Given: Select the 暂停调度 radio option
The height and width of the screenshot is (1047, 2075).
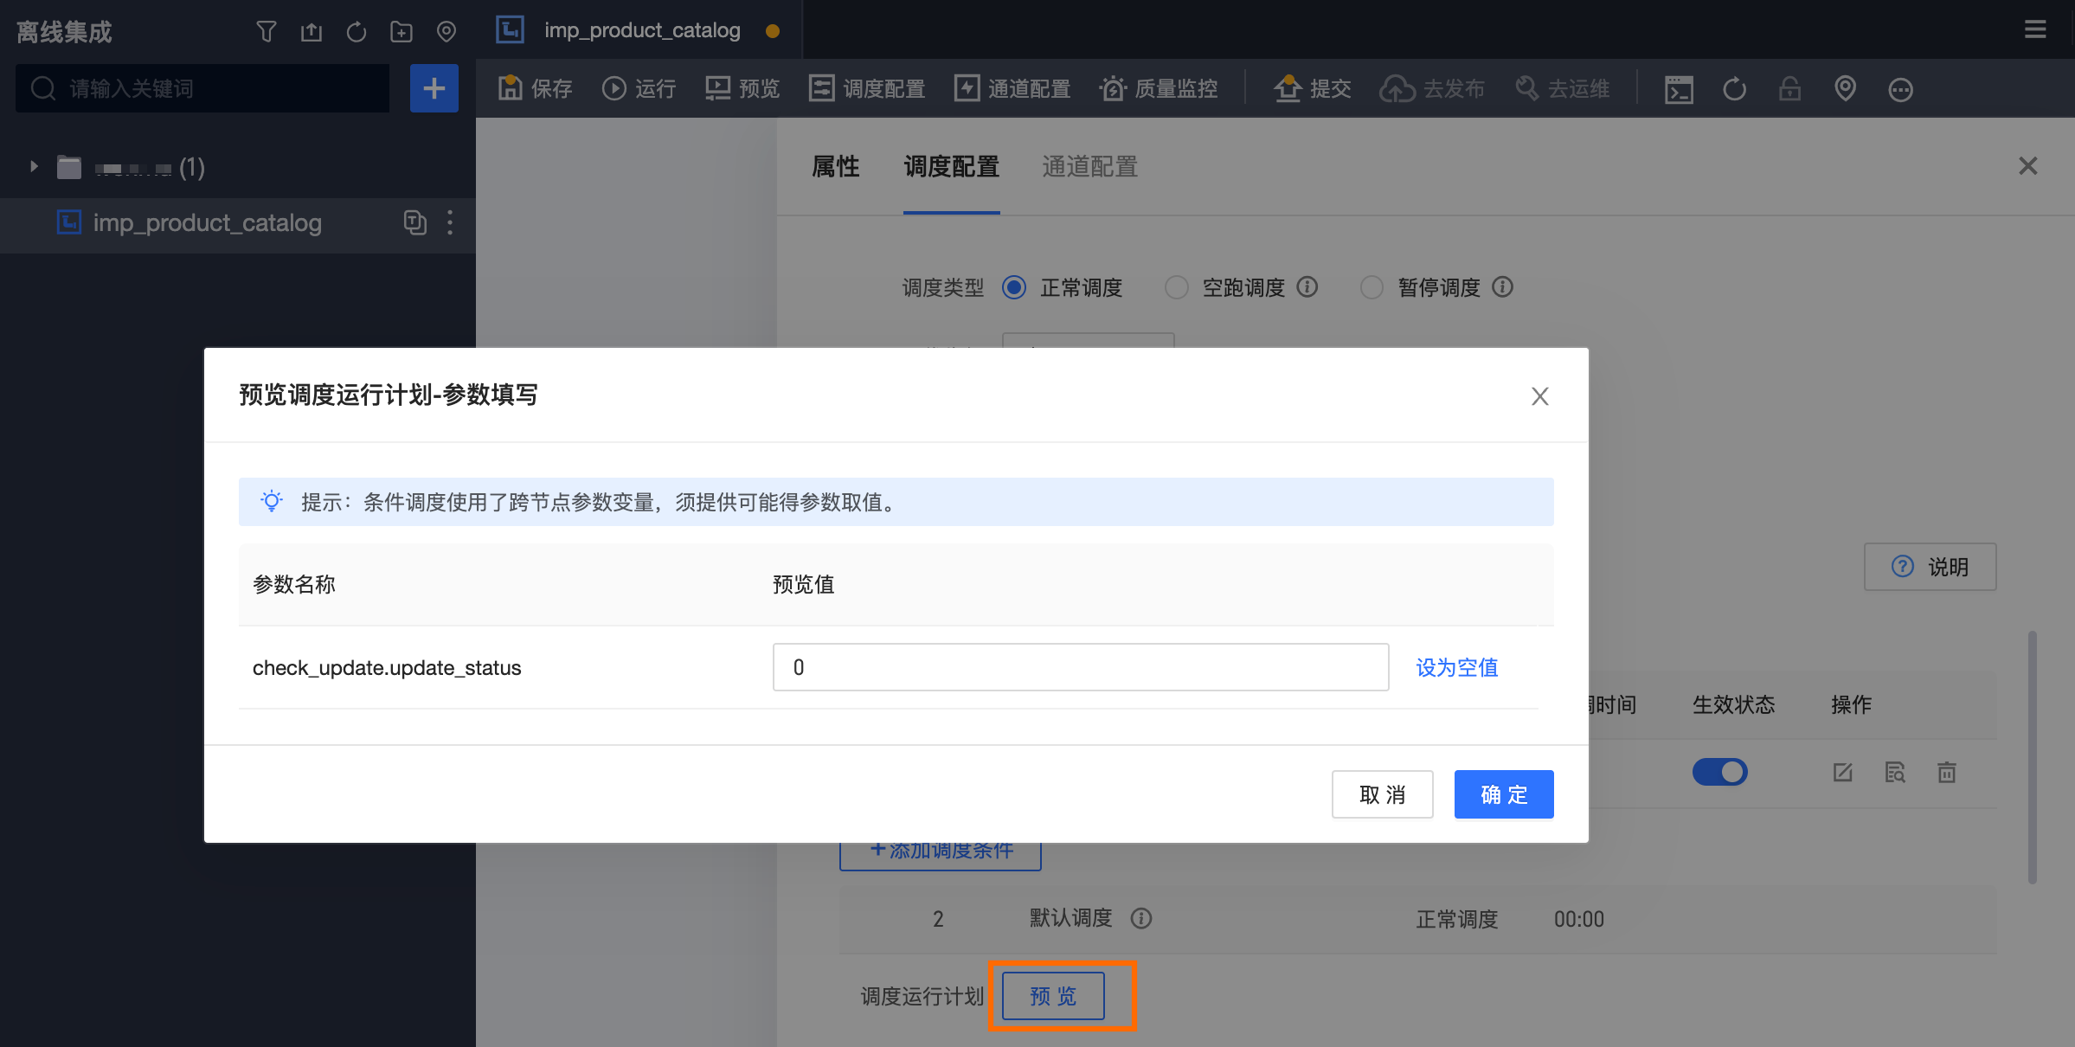Looking at the screenshot, I should (x=1372, y=287).
